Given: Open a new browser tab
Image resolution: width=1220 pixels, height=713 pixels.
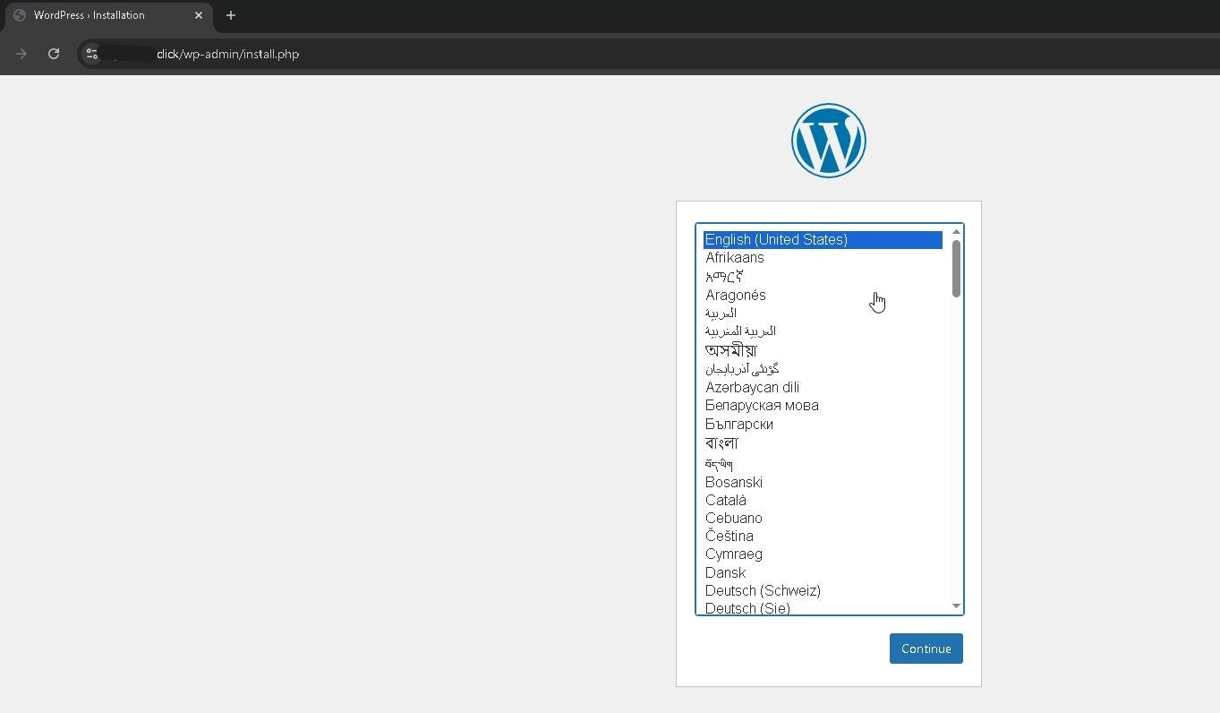Looking at the screenshot, I should coord(231,15).
